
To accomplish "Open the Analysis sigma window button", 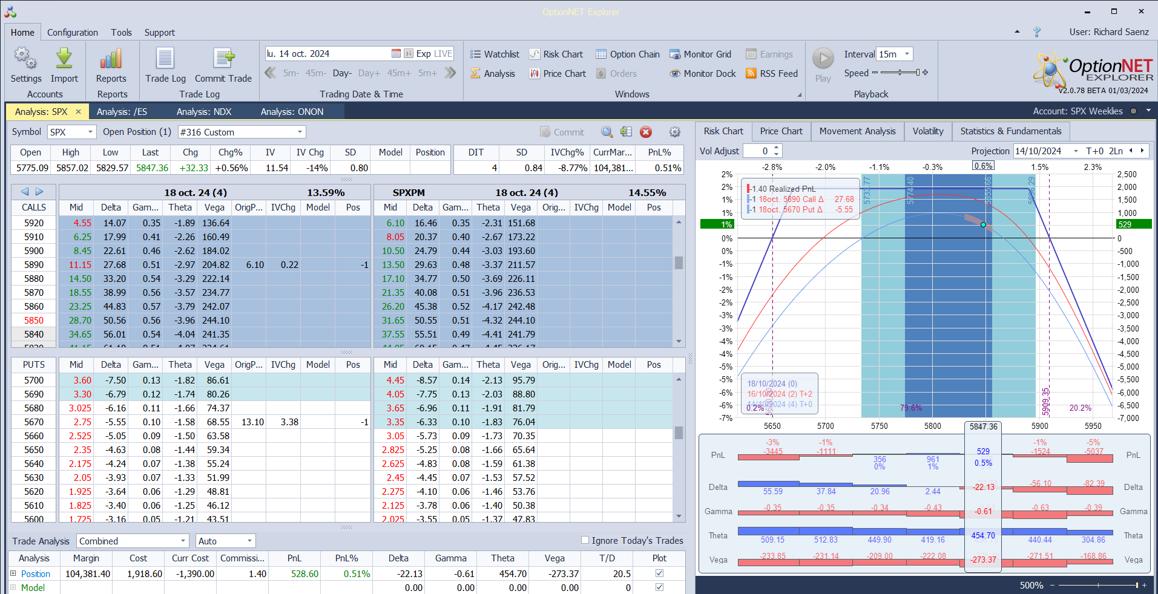I will 493,74.
